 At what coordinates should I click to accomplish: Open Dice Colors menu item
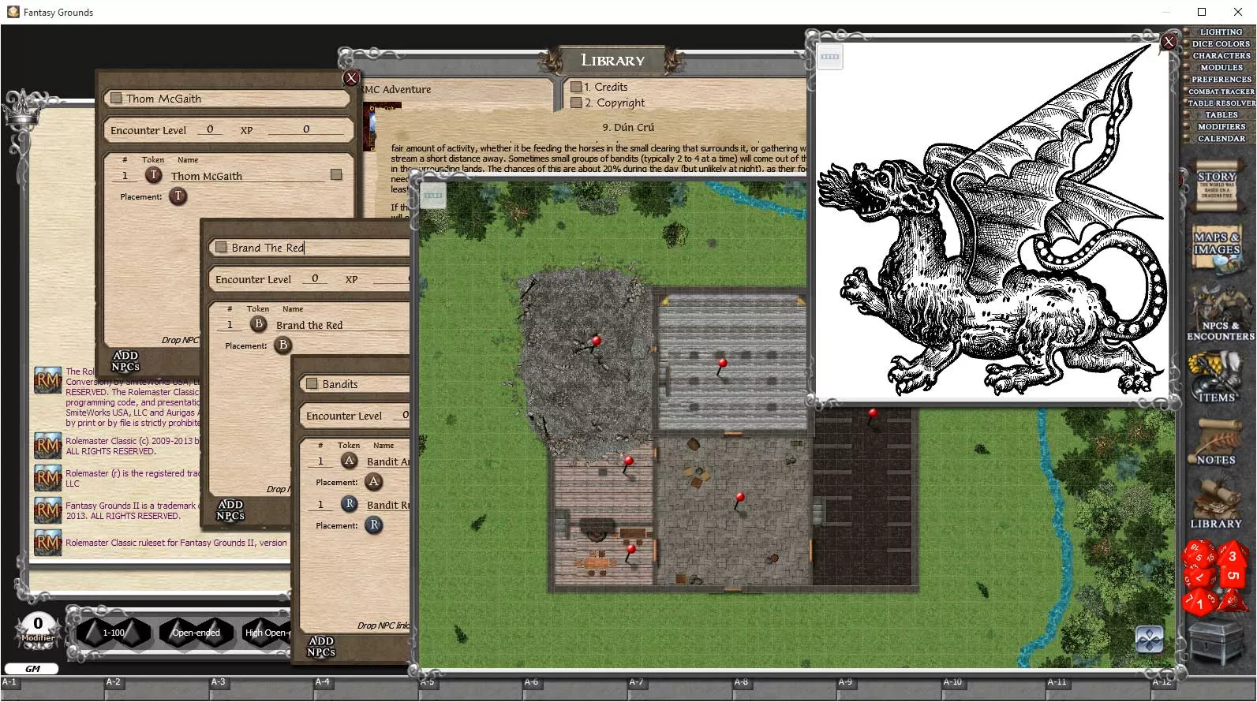coord(1221,43)
